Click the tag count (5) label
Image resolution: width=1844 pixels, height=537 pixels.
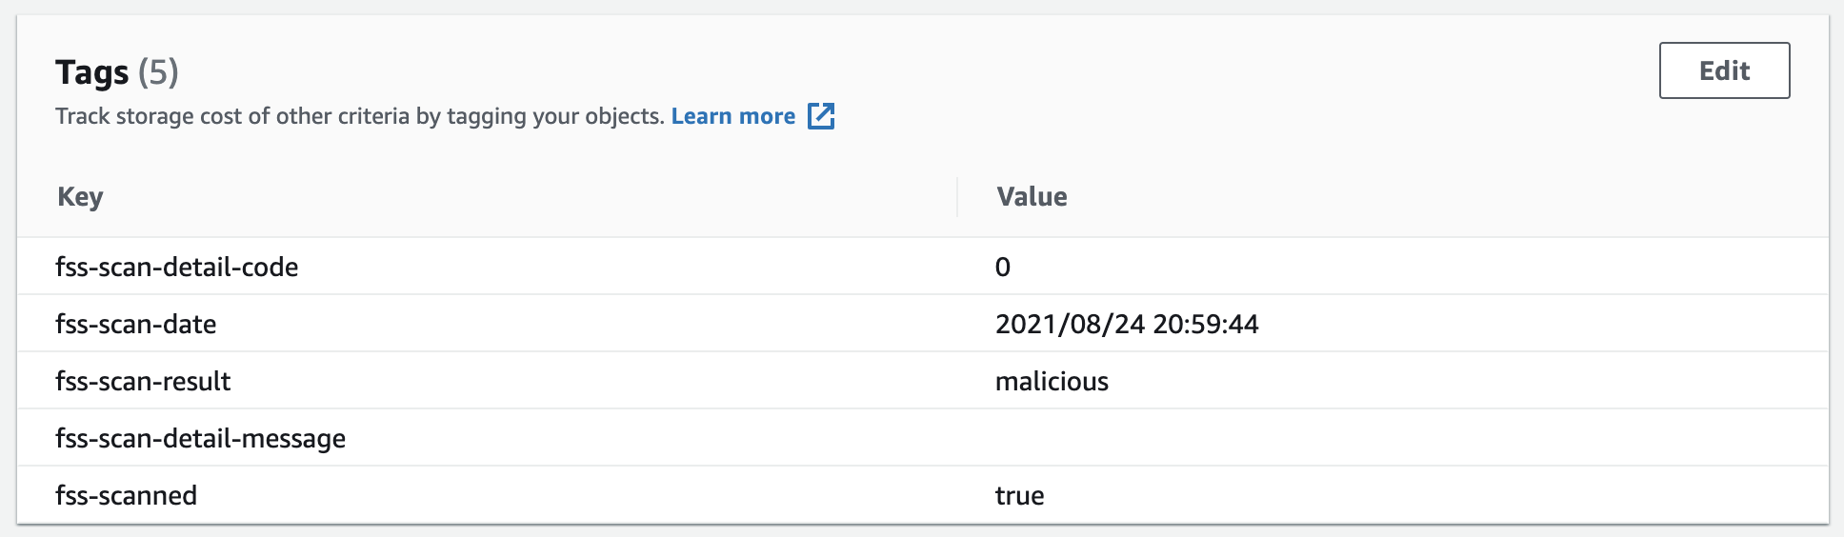pos(158,72)
